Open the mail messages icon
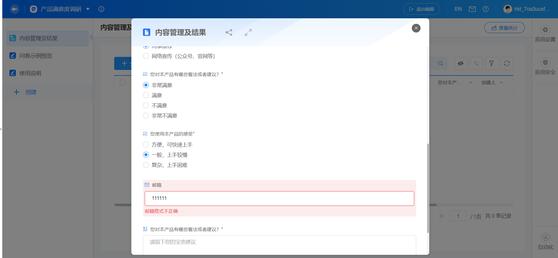Viewport: 558px width, 258px height. coord(472,9)
